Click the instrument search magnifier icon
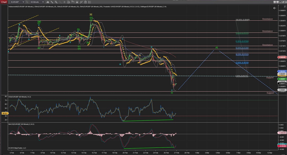The image size is (287, 155). 27,2
